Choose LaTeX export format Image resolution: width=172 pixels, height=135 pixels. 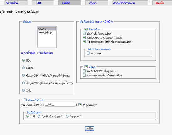coord(23,68)
